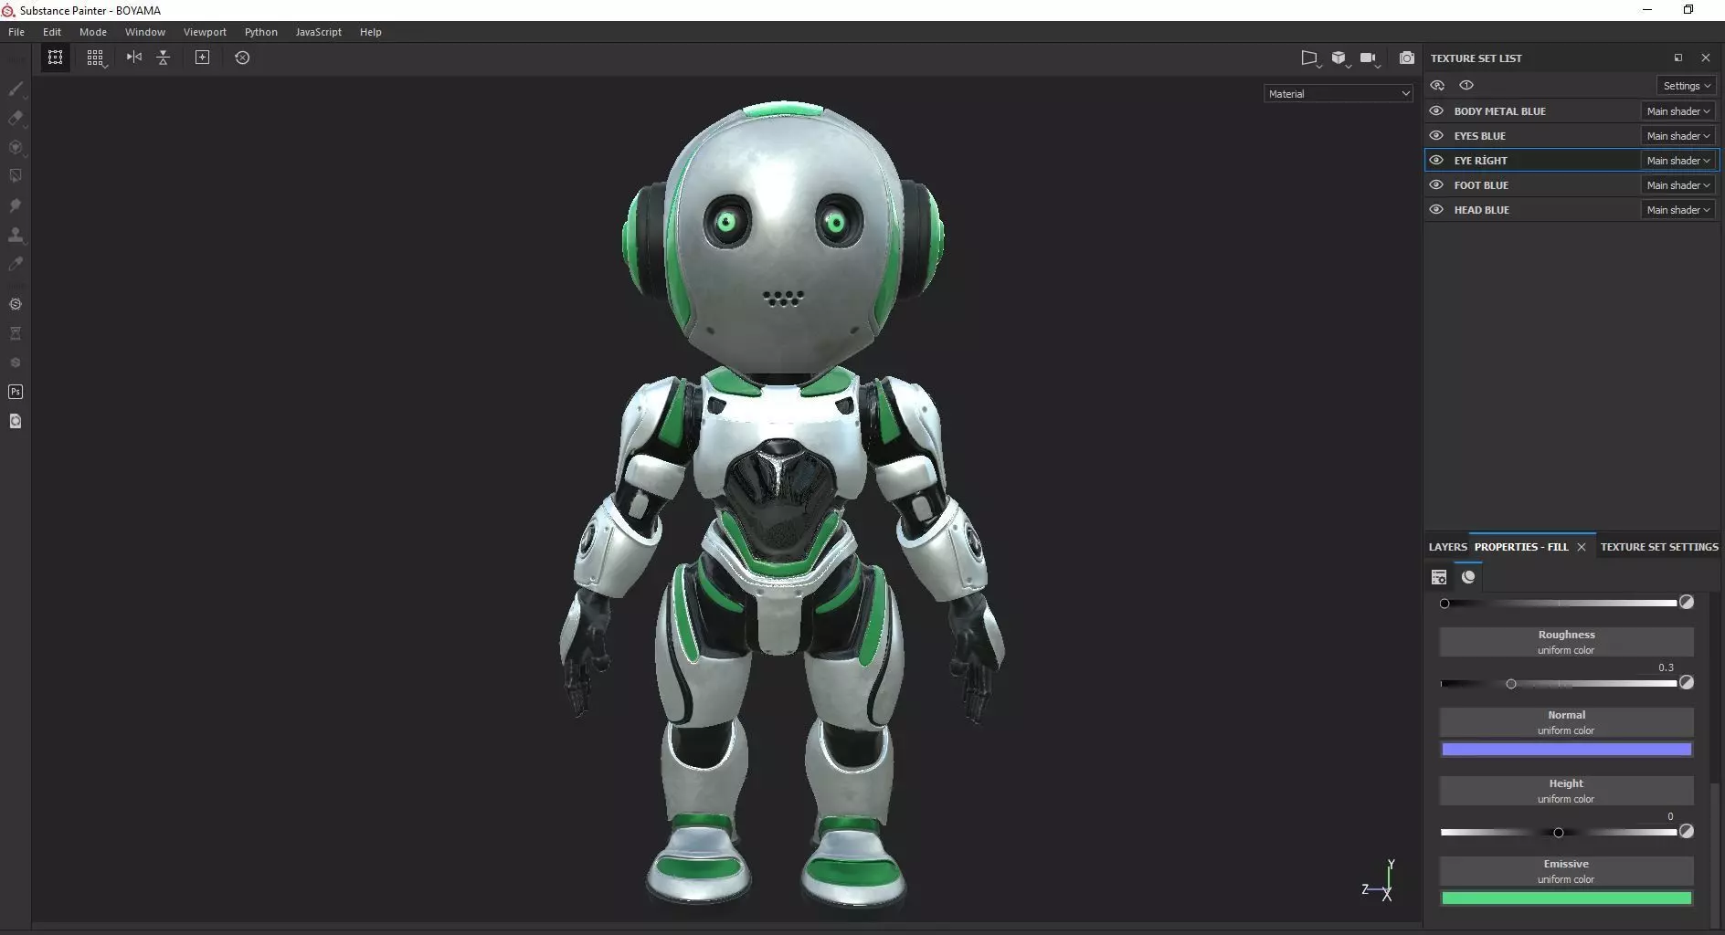Click the vertical mirror symmetry icon
This screenshot has width=1725, height=935.
164,58
